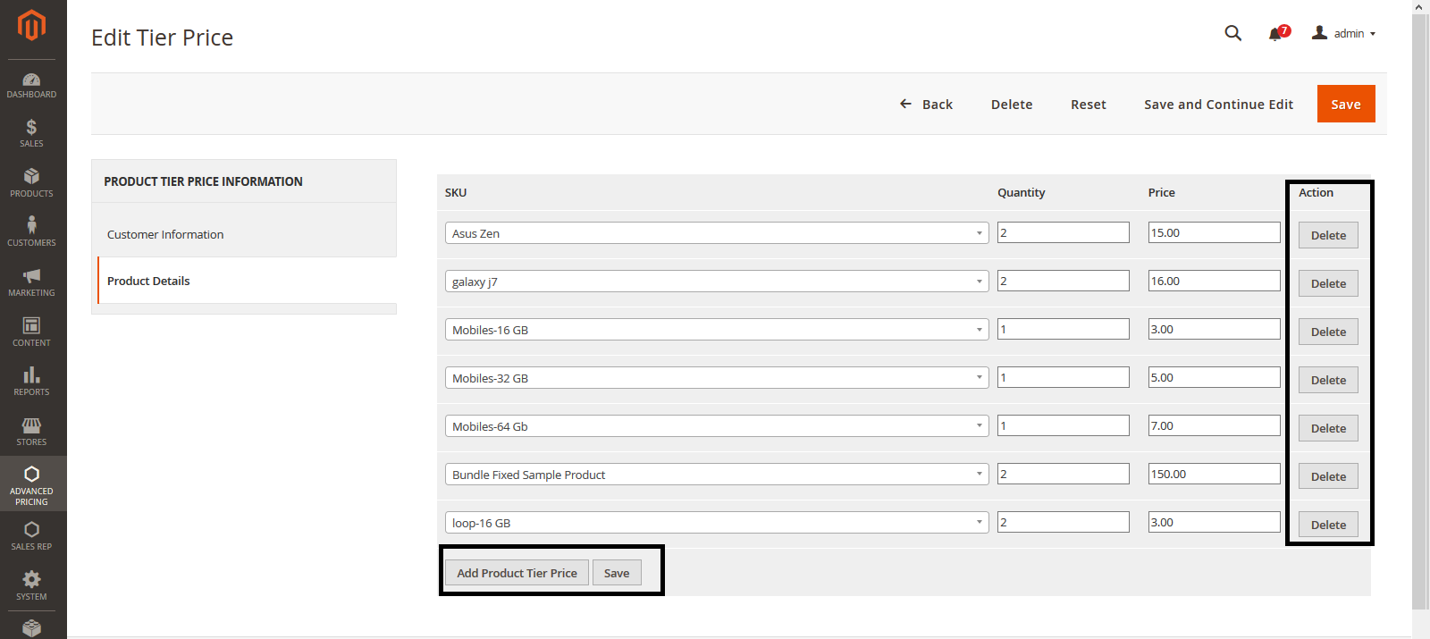1430x639 pixels.
Task: Open the Sales Rep sidebar menu
Action: [x=32, y=536]
